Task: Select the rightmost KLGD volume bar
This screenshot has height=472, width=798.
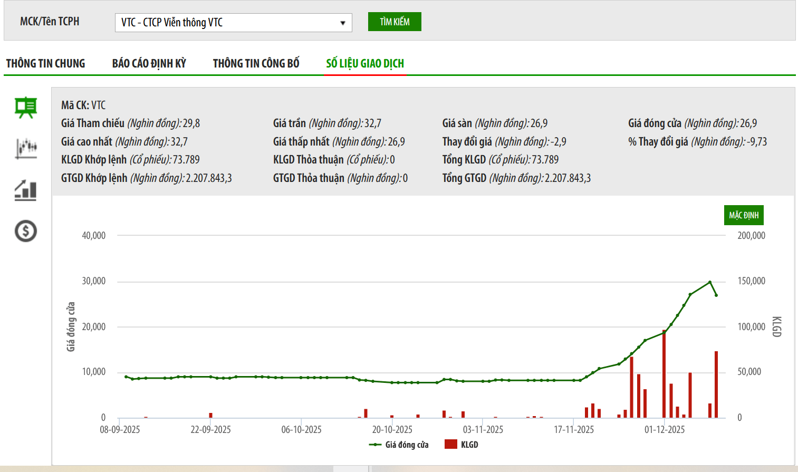Action: point(716,385)
